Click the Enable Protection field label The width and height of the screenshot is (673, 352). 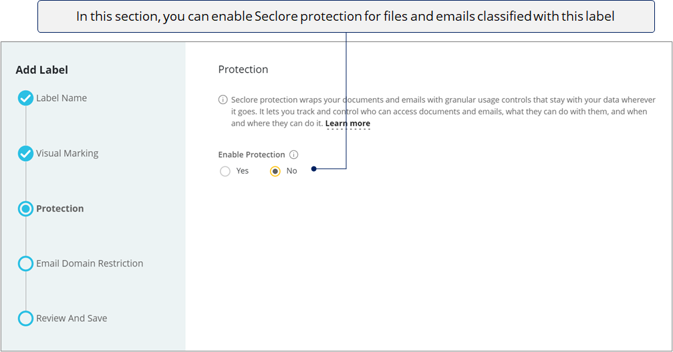251,155
